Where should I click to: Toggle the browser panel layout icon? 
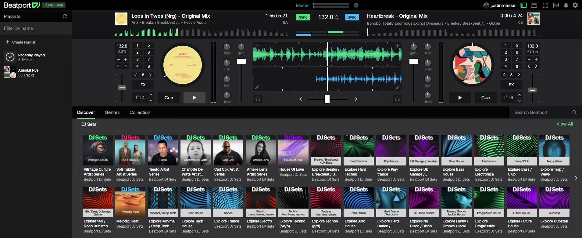pyautogui.click(x=534, y=5)
